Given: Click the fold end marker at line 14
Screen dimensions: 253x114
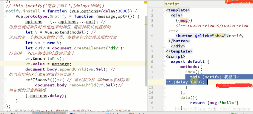Looking at the screenshot, I should coord(164,92).
